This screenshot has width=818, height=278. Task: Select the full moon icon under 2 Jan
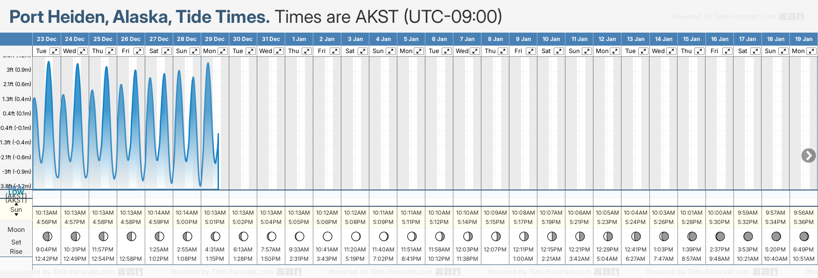327,237
